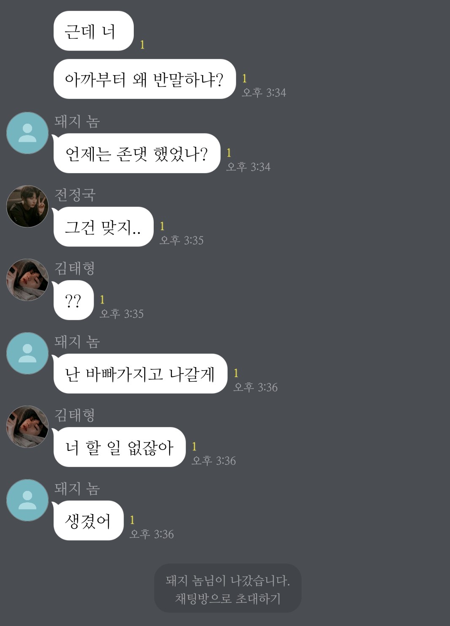Screen dimensions: 450x626
Task: Select the ?? message bubble
Action: 73,300
